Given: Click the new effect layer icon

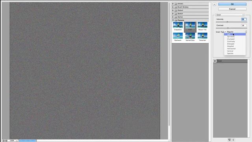Looking at the screenshot, I should (x=229, y=140).
